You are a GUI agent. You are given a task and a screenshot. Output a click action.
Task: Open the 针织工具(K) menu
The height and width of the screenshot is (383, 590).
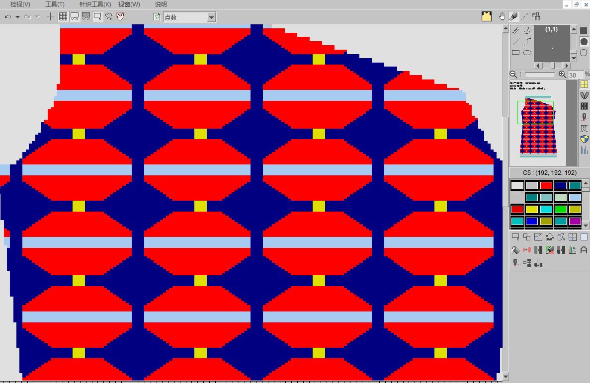(x=95, y=4)
